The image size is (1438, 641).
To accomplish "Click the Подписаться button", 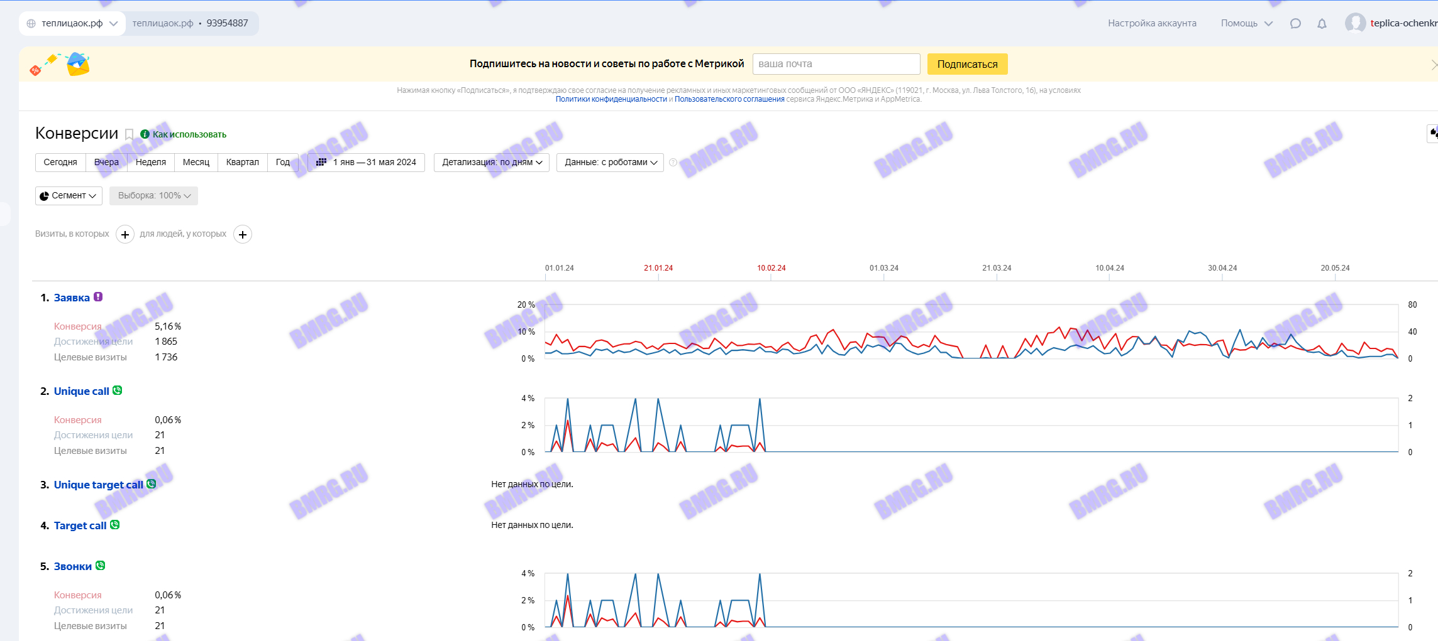I will pyautogui.click(x=967, y=64).
